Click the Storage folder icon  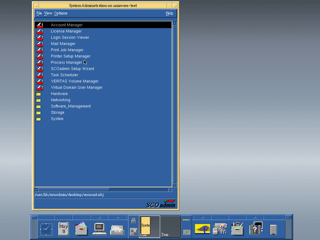[x=38, y=113]
